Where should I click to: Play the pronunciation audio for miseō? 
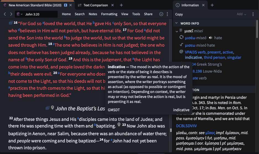[x=210, y=38]
